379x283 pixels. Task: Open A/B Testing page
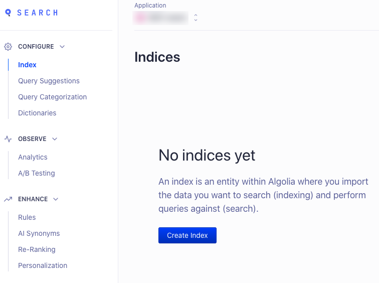coord(37,173)
